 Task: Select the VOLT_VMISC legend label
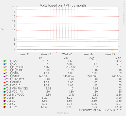[12, 76]
